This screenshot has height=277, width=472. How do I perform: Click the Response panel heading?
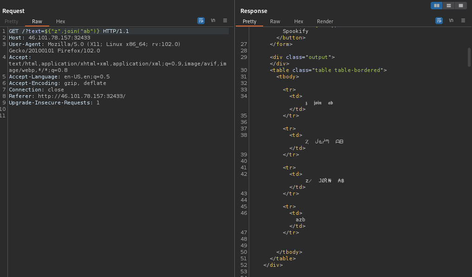point(254,11)
